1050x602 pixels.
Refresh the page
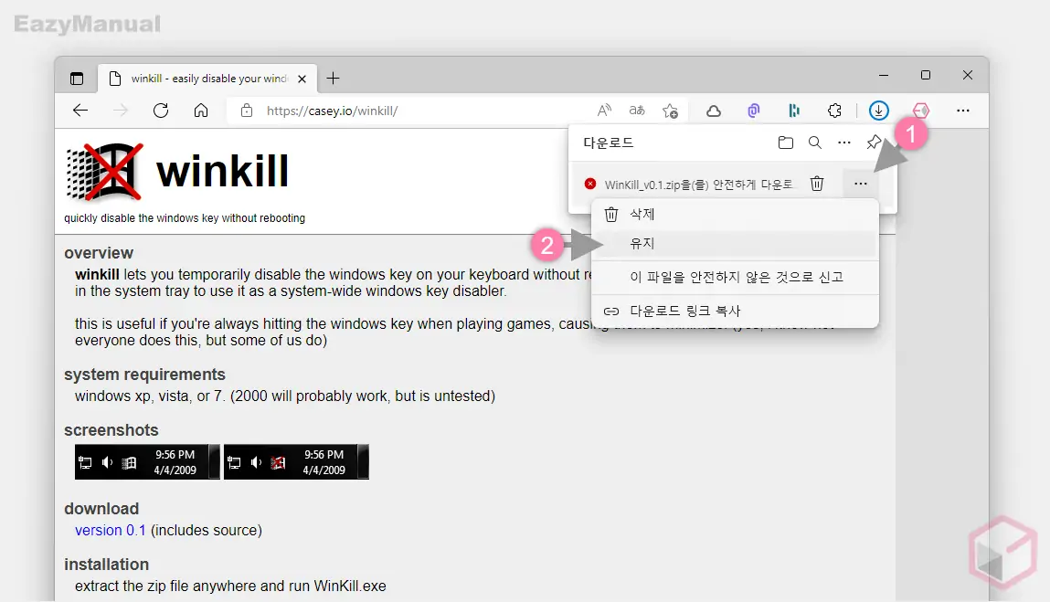tap(161, 111)
